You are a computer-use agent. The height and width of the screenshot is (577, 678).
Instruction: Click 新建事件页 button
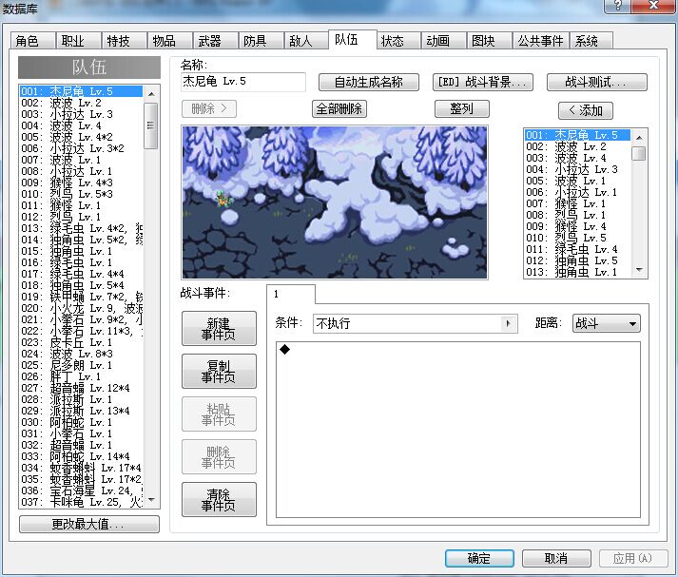click(219, 329)
